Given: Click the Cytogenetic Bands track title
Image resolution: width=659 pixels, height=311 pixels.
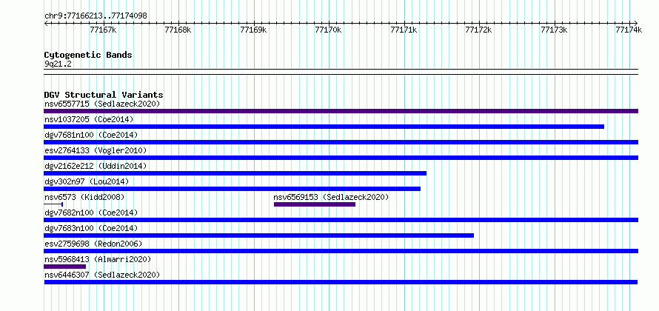Looking at the screenshot, I should tap(88, 55).
